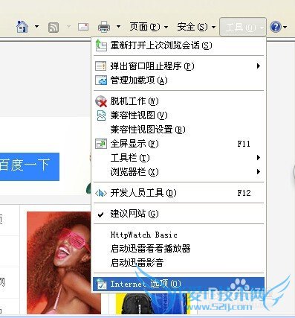Click the 百度一下 search button
The height and width of the screenshot is (318, 295).
30,167
